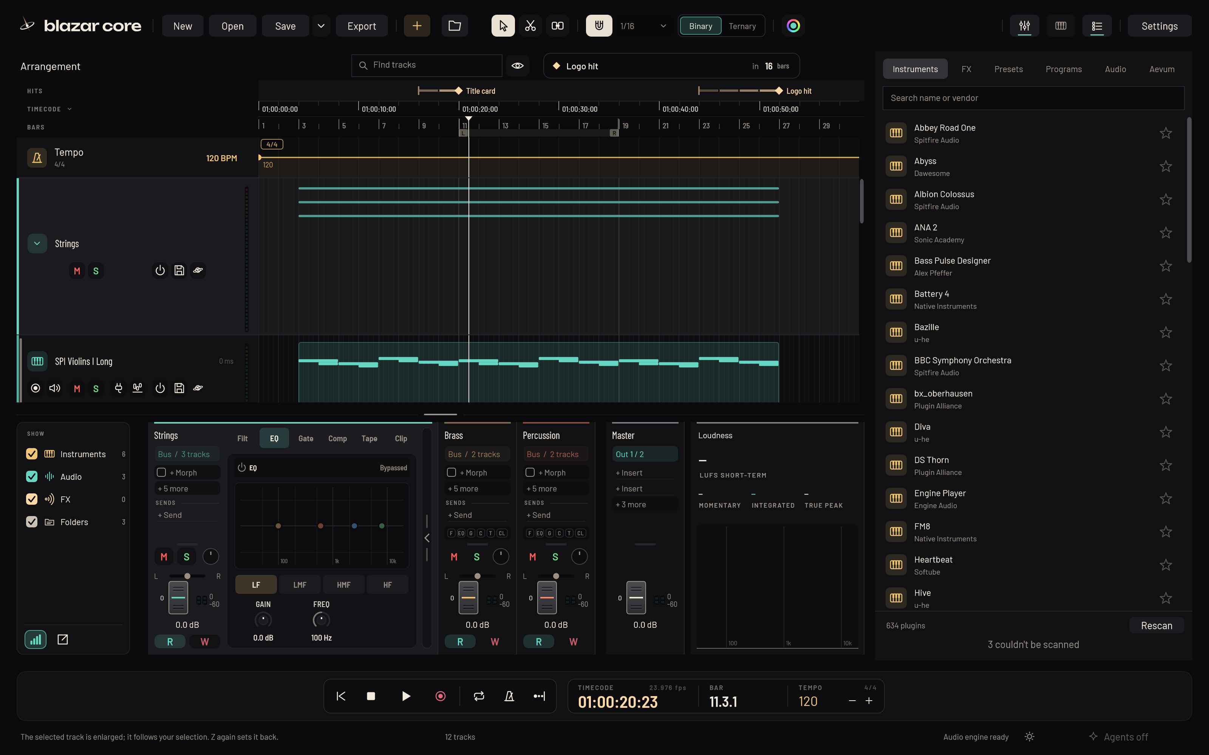Click the yellow add track plus

tap(417, 26)
